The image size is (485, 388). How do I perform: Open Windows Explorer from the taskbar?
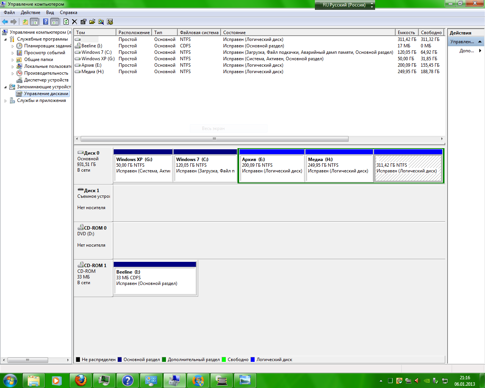pos(33,380)
